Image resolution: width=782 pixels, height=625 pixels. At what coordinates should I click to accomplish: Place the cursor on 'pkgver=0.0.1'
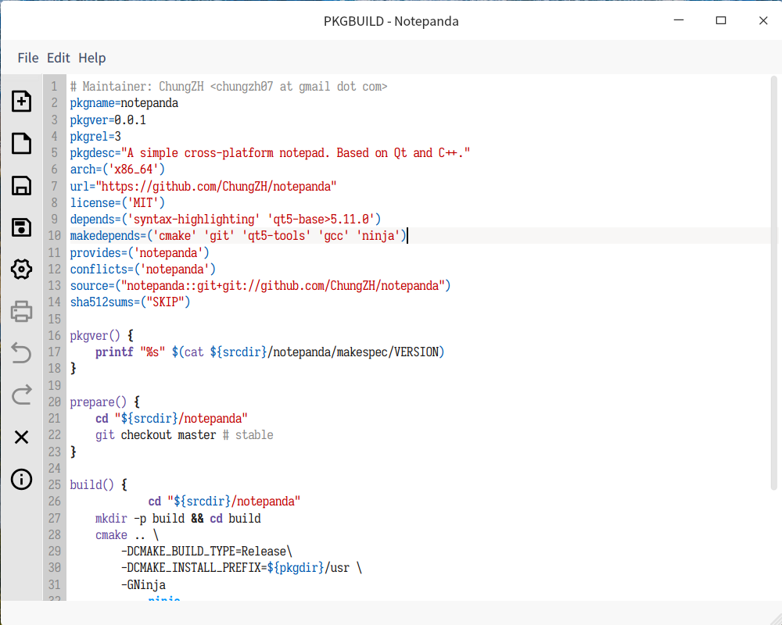108,120
